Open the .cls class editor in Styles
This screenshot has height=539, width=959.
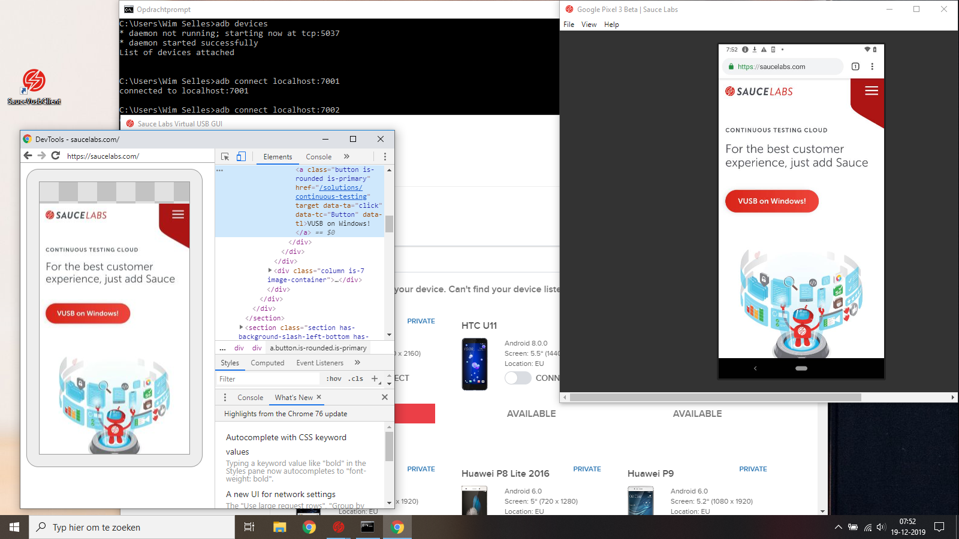click(355, 378)
